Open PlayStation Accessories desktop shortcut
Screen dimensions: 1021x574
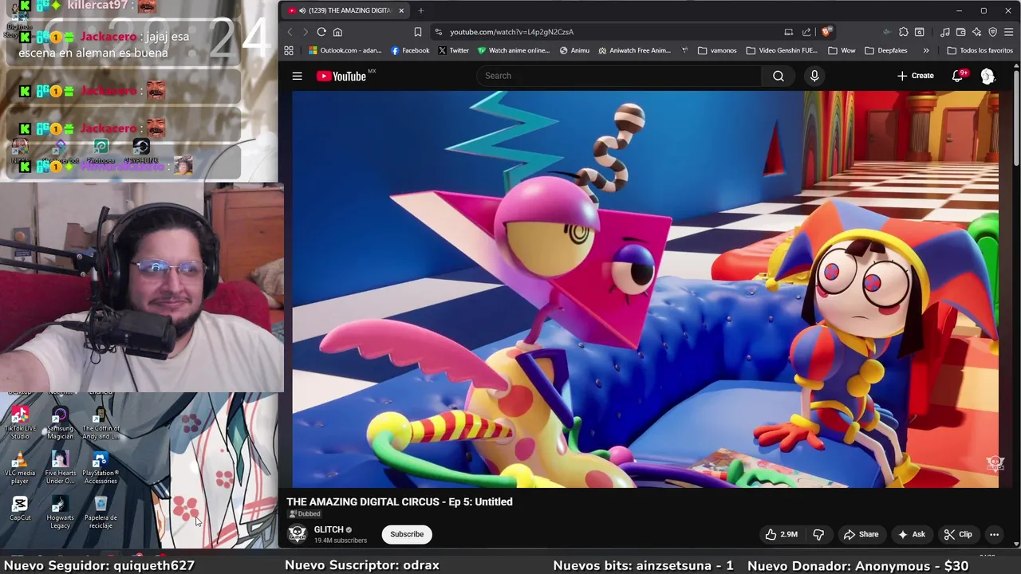point(101,468)
